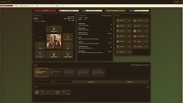This screenshot has width=183, height=103.
Task: Select the active Flames spell card
Action: [41, 72]
